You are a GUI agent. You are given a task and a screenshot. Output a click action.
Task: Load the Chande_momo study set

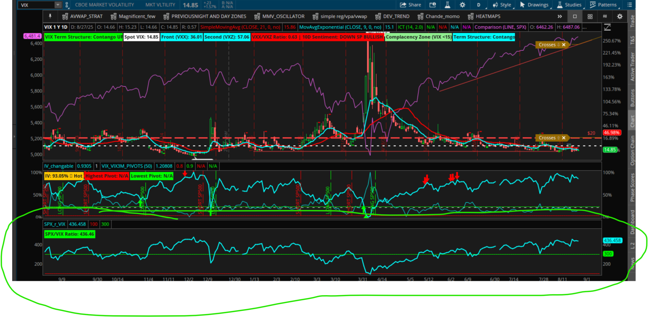(439, 16)
